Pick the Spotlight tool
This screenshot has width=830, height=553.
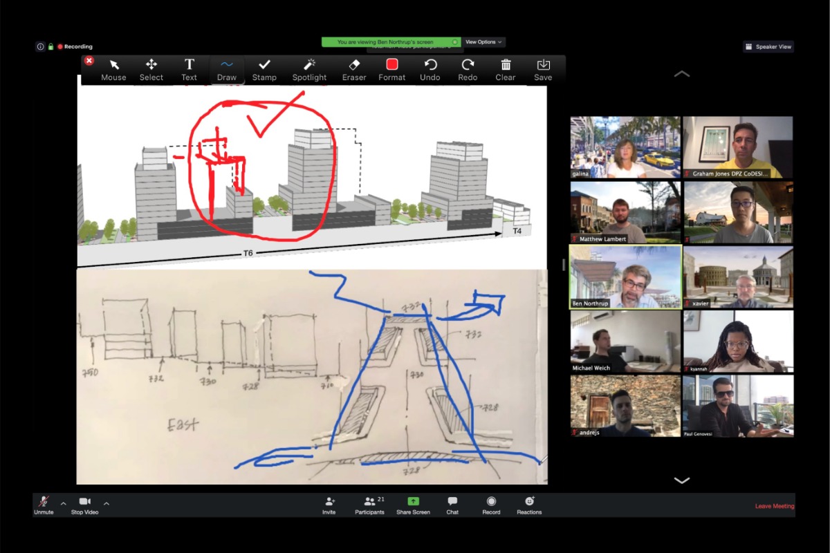[309, 69]
